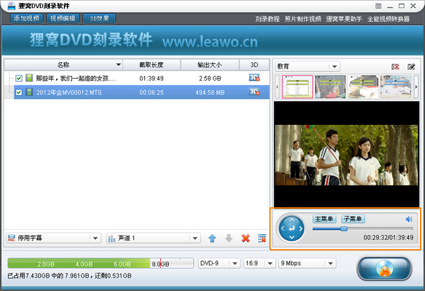Click the 494.58 MB output size cell
This screenshot has height=291, width=425.
(x=210, y=92)
